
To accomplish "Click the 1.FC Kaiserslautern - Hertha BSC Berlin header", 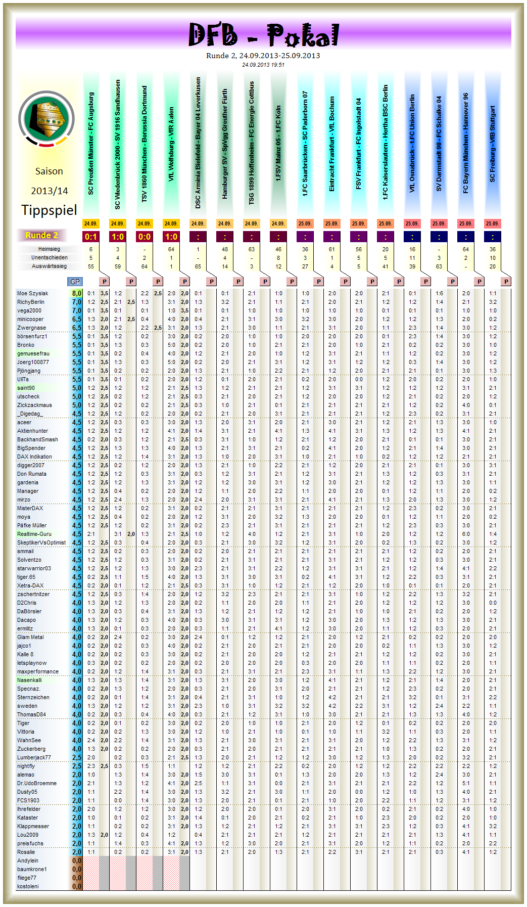I will pos(386,143).
